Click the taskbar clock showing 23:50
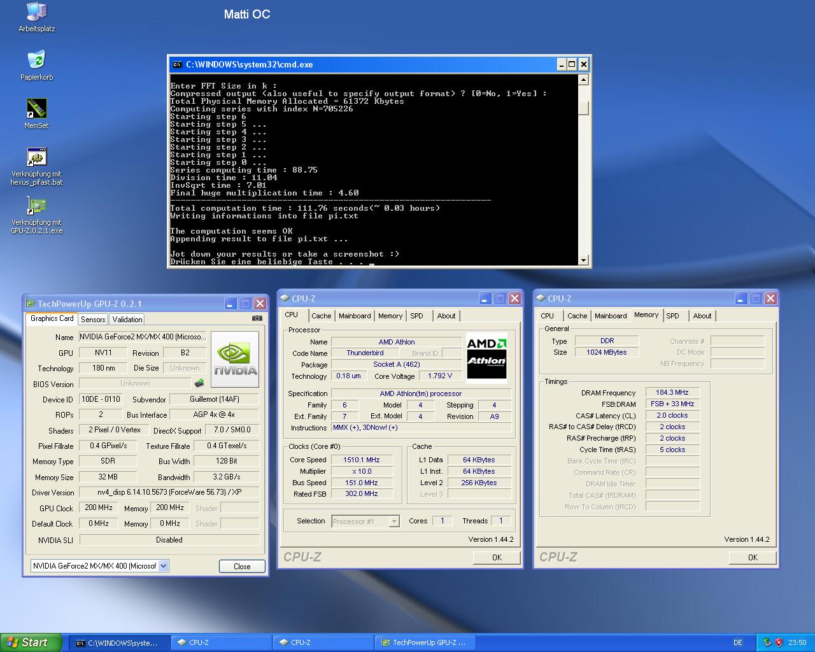This screenshot has width=815, height=652. click(x=797, y=642)
